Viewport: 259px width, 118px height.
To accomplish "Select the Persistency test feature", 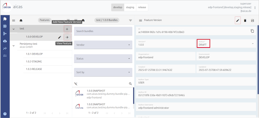I will [x=28, y=44].
